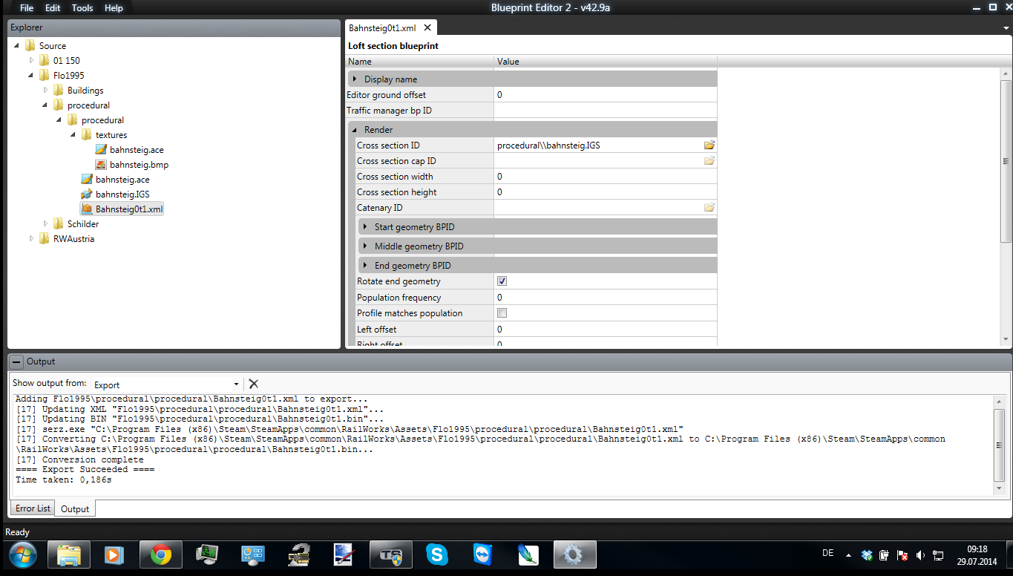The width and height of the screenshot is (1013, 576).
Task: Expand the Buildings folder arrow
Action: [45, 90]
